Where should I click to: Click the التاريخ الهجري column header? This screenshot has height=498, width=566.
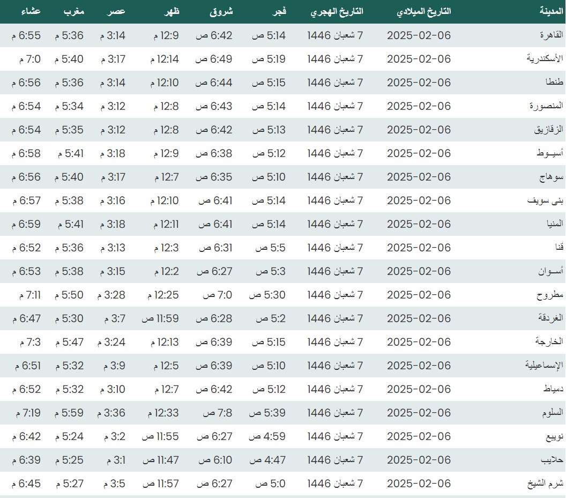coord(337,11)
